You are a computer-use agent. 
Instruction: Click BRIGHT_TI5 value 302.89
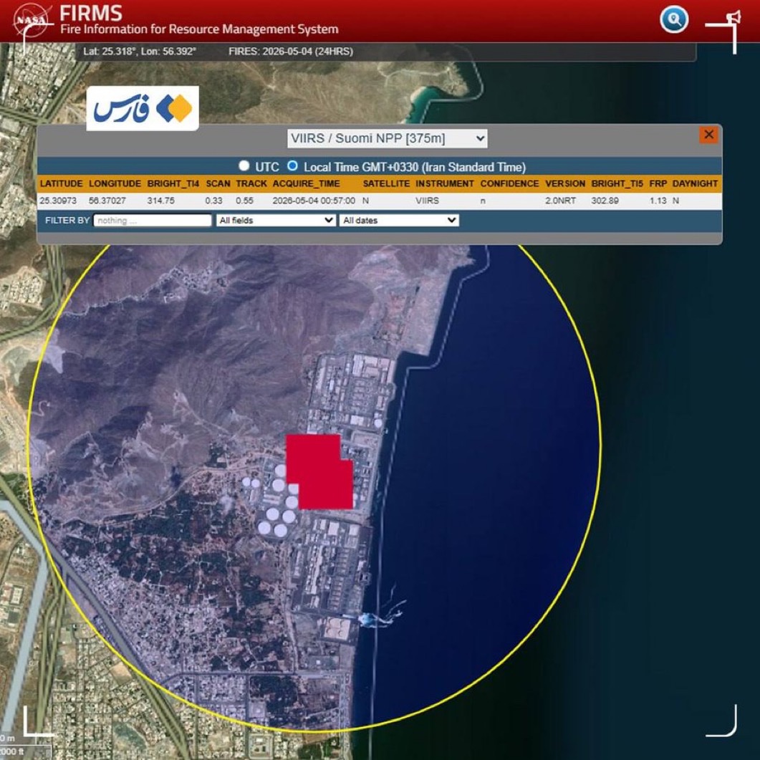[x=605, y=201]
